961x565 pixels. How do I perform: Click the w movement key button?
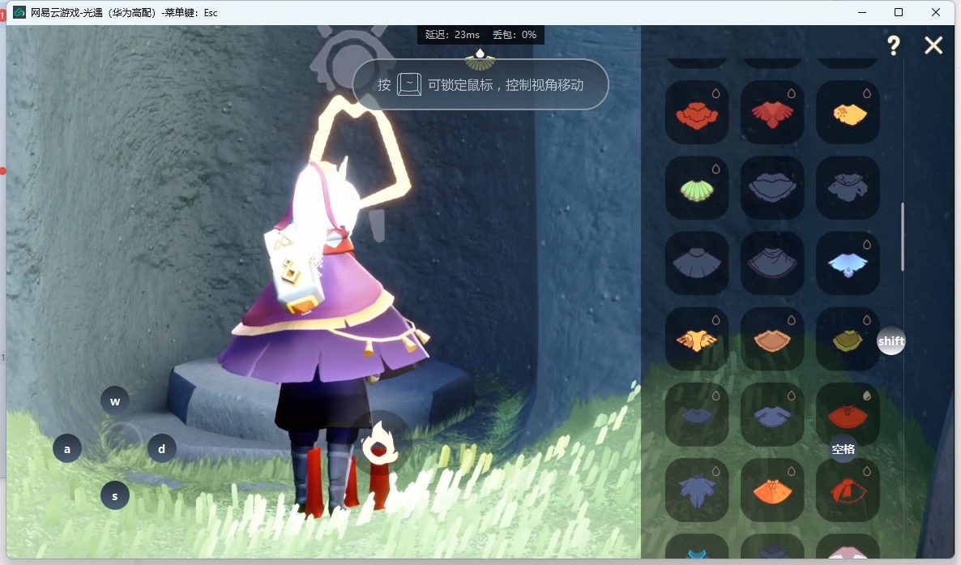(x=115, y=401)
